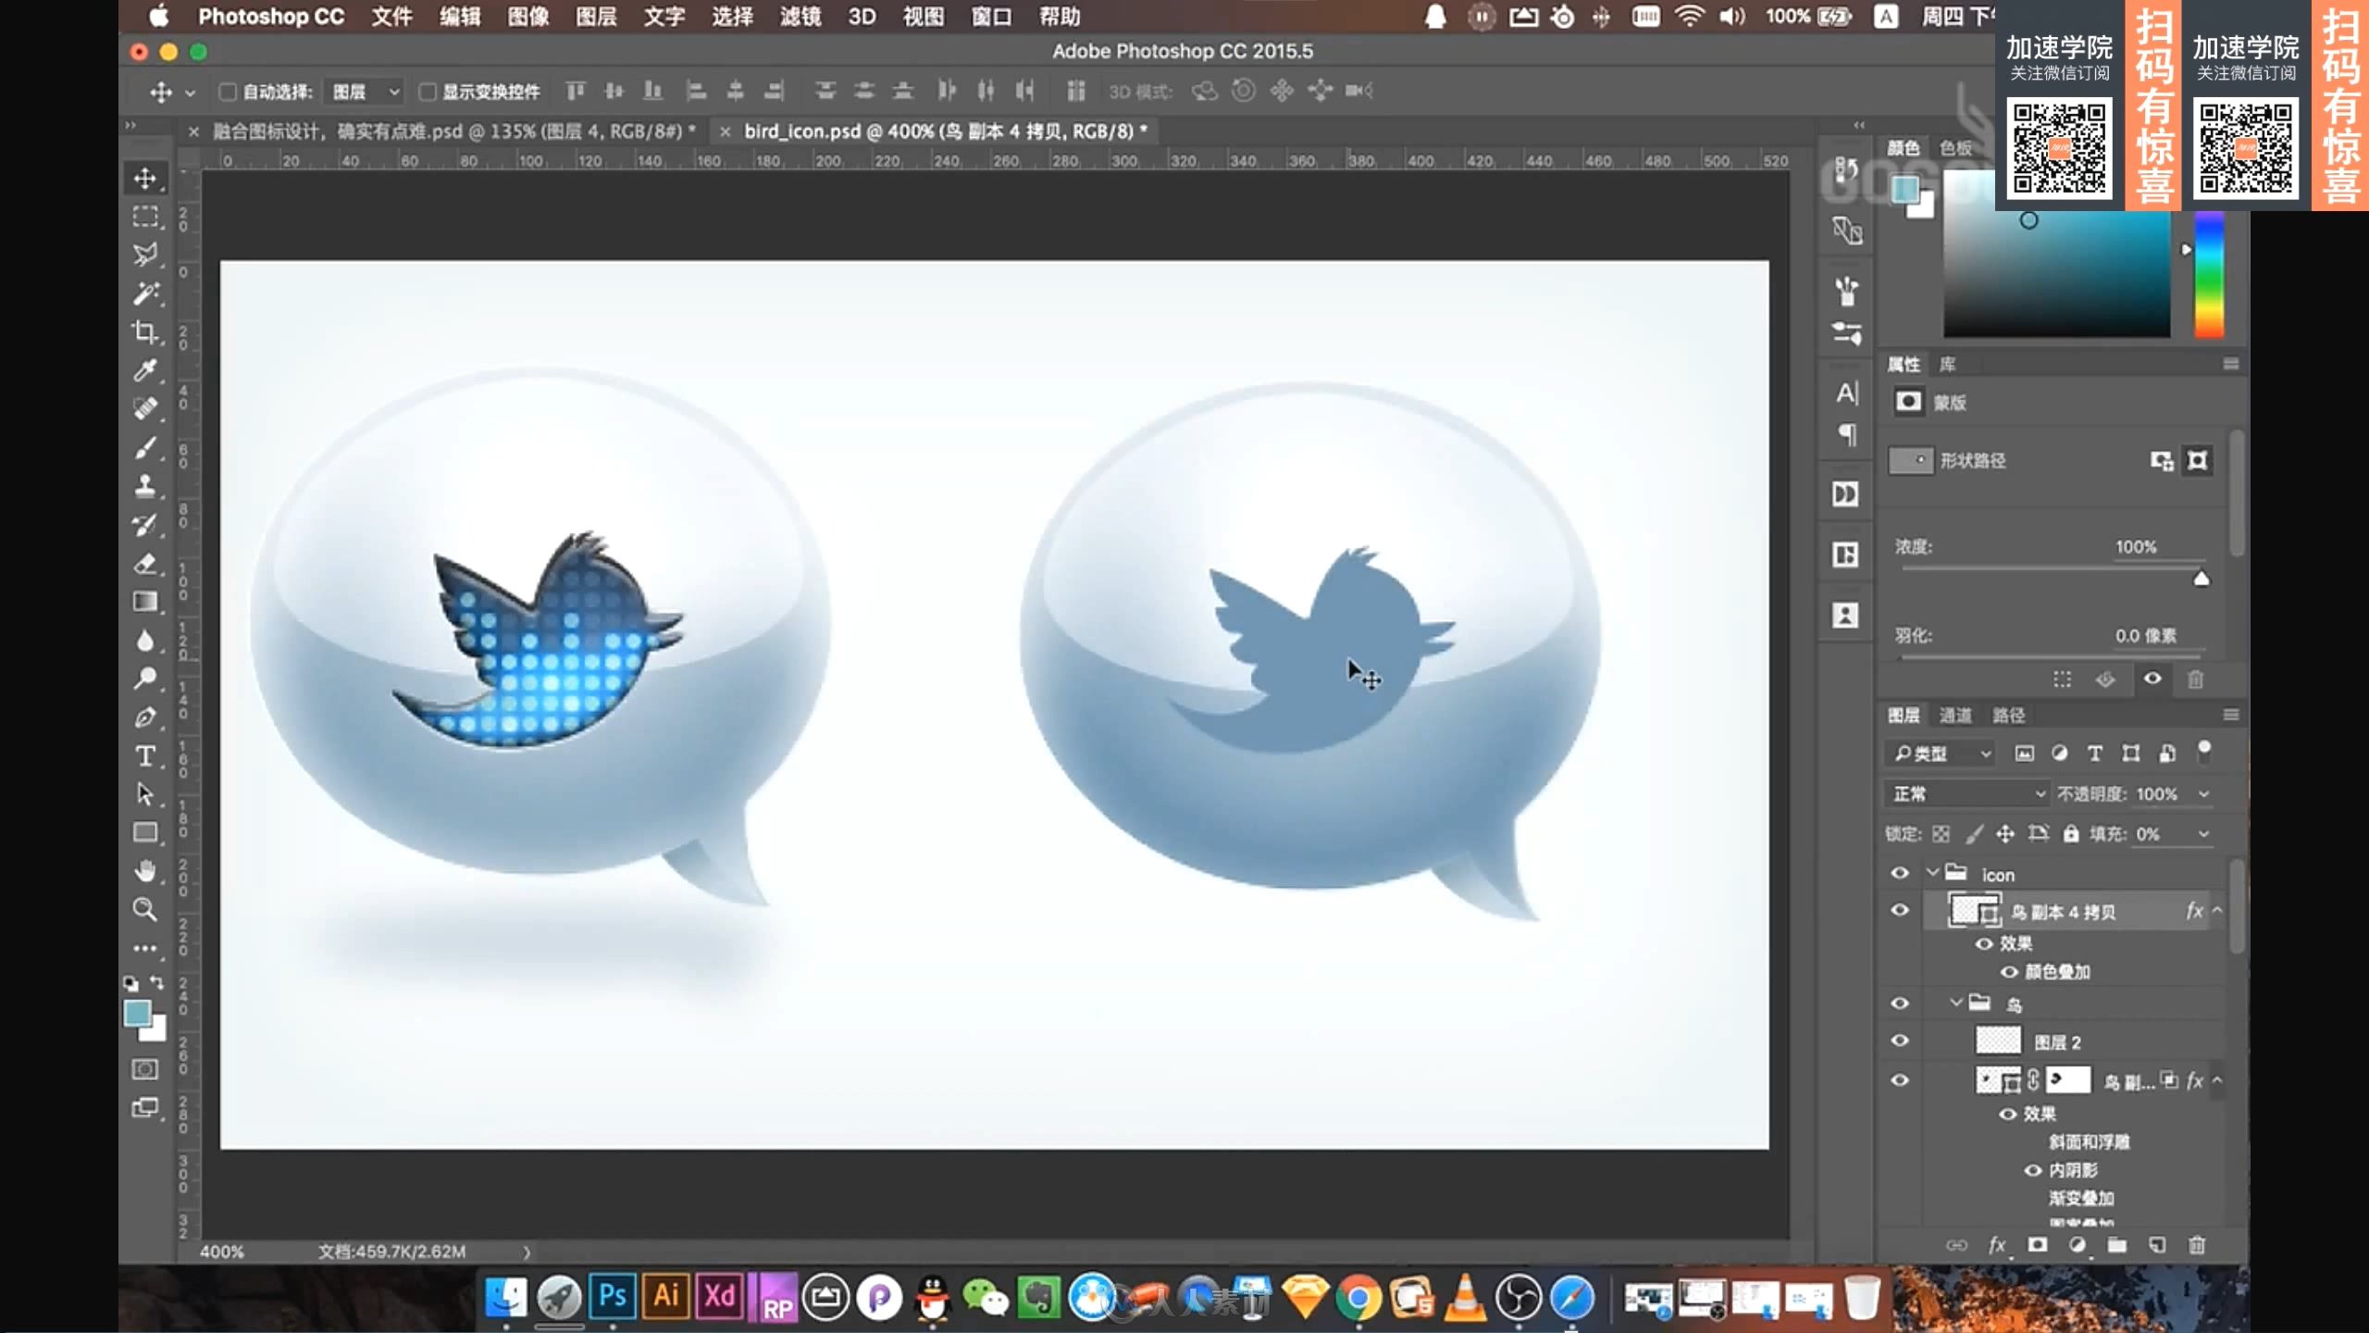Select the Lasso tool

tap(145, 255)
